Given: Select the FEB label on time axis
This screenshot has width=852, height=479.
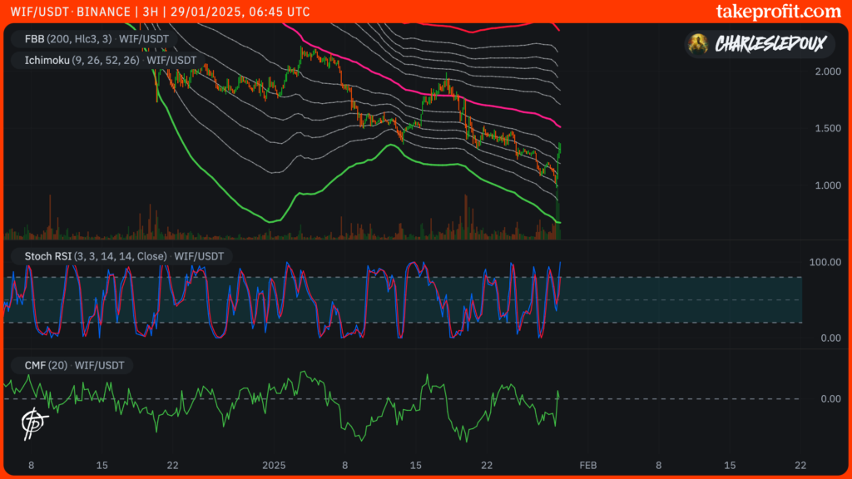Looking at the screenshot, I should [587, 465].
